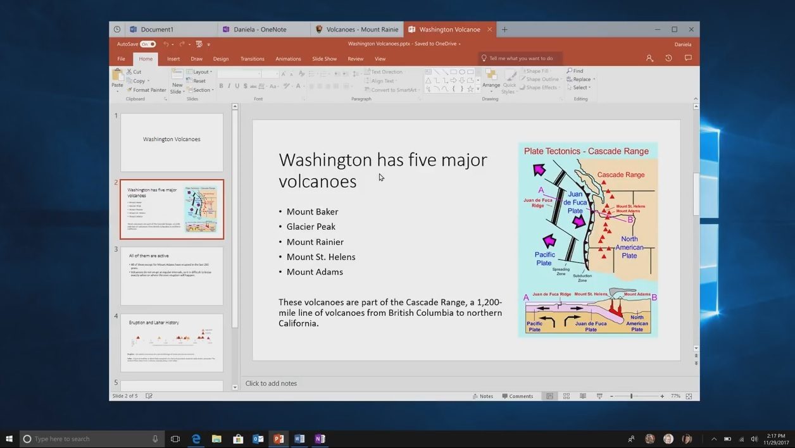The image size is (795, 448).
Task: Open the File menu
Action: tap(121, 59)
